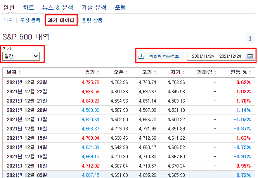Sort table by 고가 column arrows
Image resolution: width=258 pixels, height=178 pixels.
pyautogui.click(x=155, y=72)
